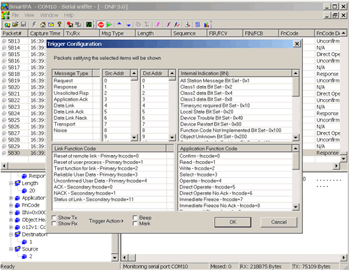Collapse the Source tree node

tap(11, 249)
